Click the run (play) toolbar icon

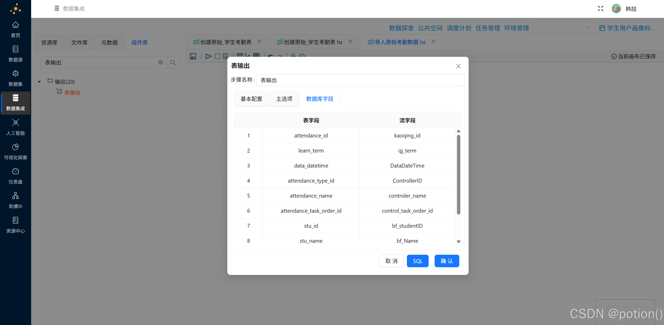point(208,56)
